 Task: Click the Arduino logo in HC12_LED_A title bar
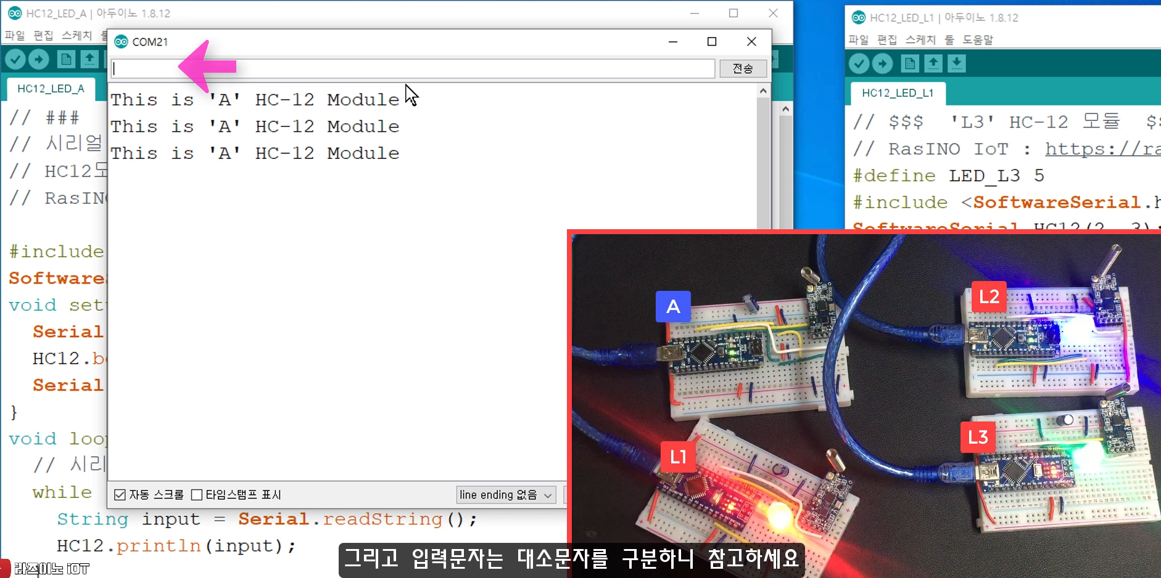coord(15,13)
